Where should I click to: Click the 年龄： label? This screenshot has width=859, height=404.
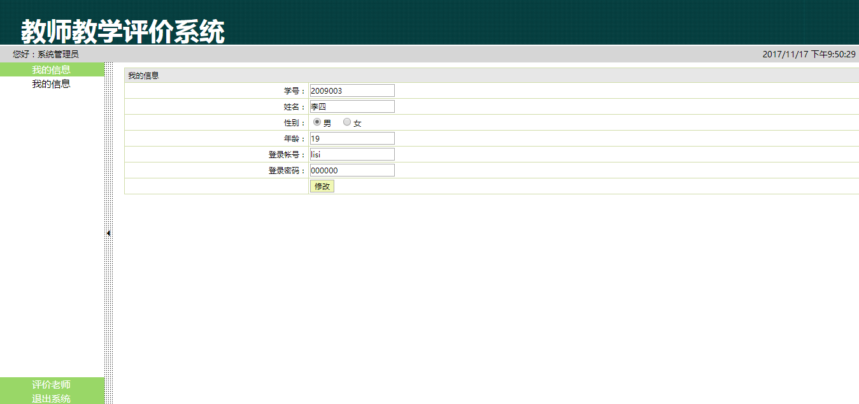(x=295, y=139)
